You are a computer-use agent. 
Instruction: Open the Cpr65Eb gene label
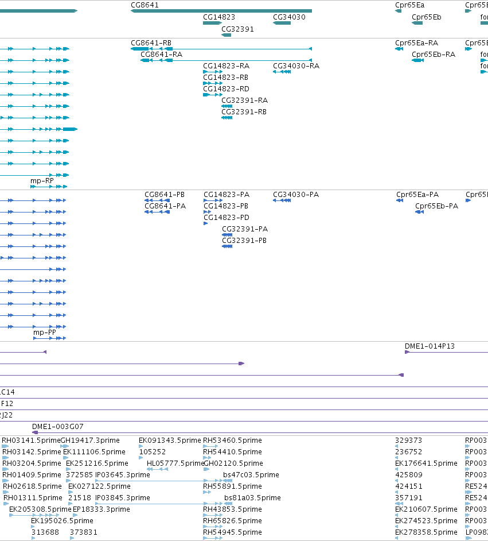[x=427, y=17]
